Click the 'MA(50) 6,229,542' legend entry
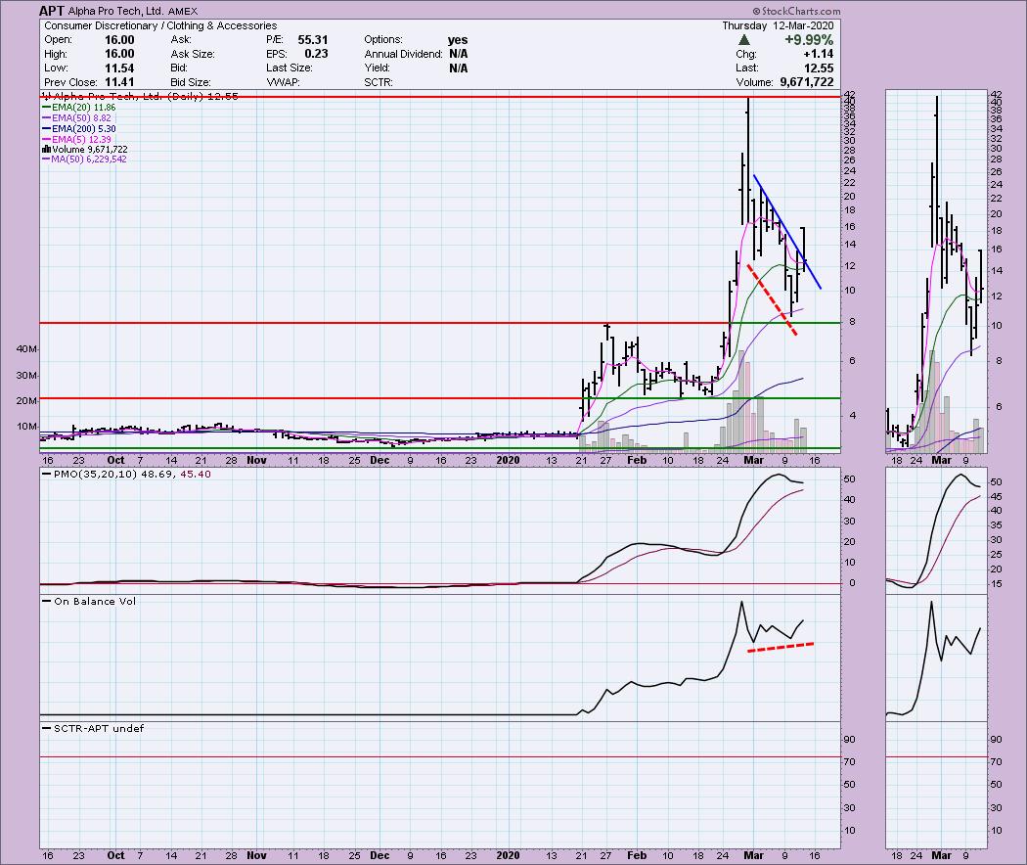Screen dimensions: 1027x865 tap(84, 159)
